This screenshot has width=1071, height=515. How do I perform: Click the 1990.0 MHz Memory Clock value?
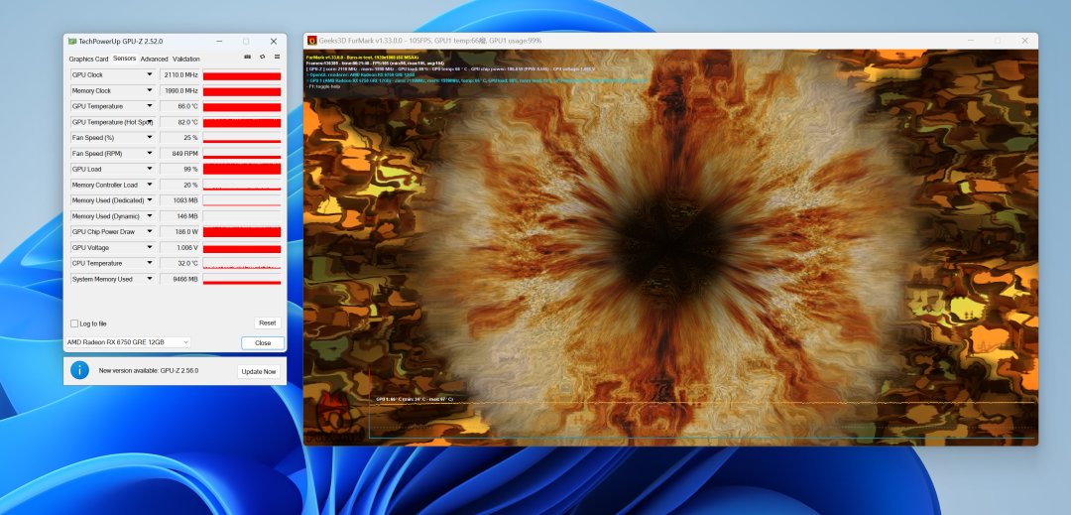(179, 90)
